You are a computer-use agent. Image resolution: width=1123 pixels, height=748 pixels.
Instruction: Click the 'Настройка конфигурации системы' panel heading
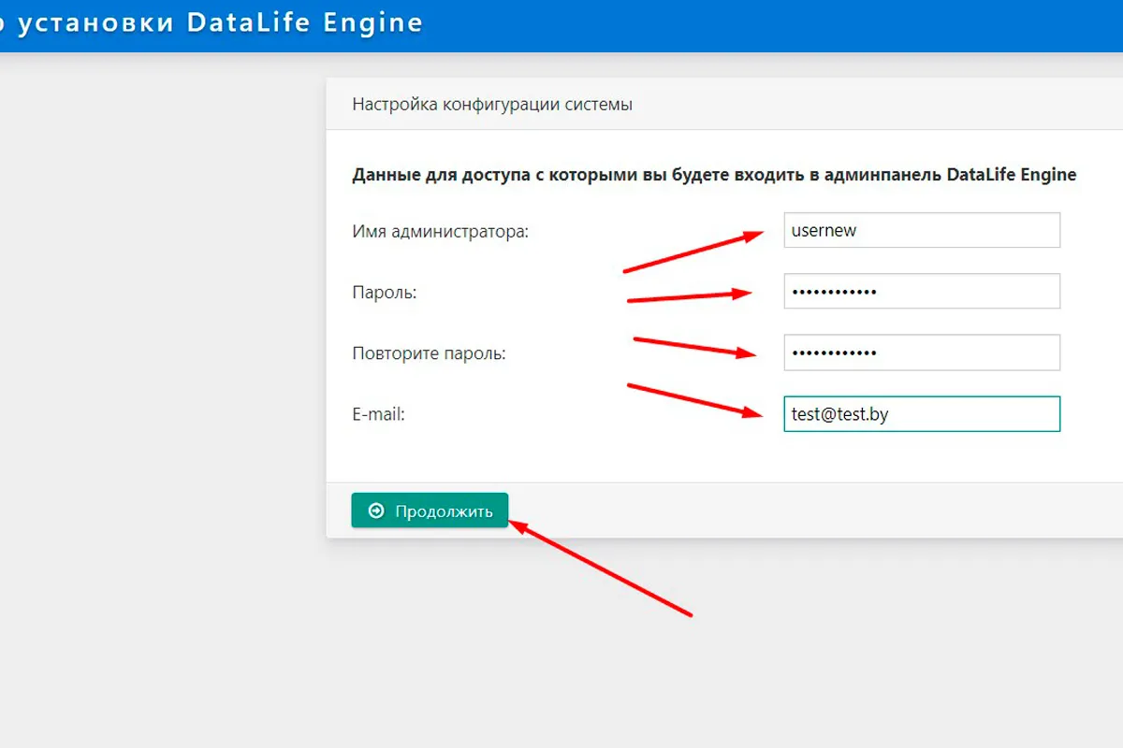(x=492, y=105)
